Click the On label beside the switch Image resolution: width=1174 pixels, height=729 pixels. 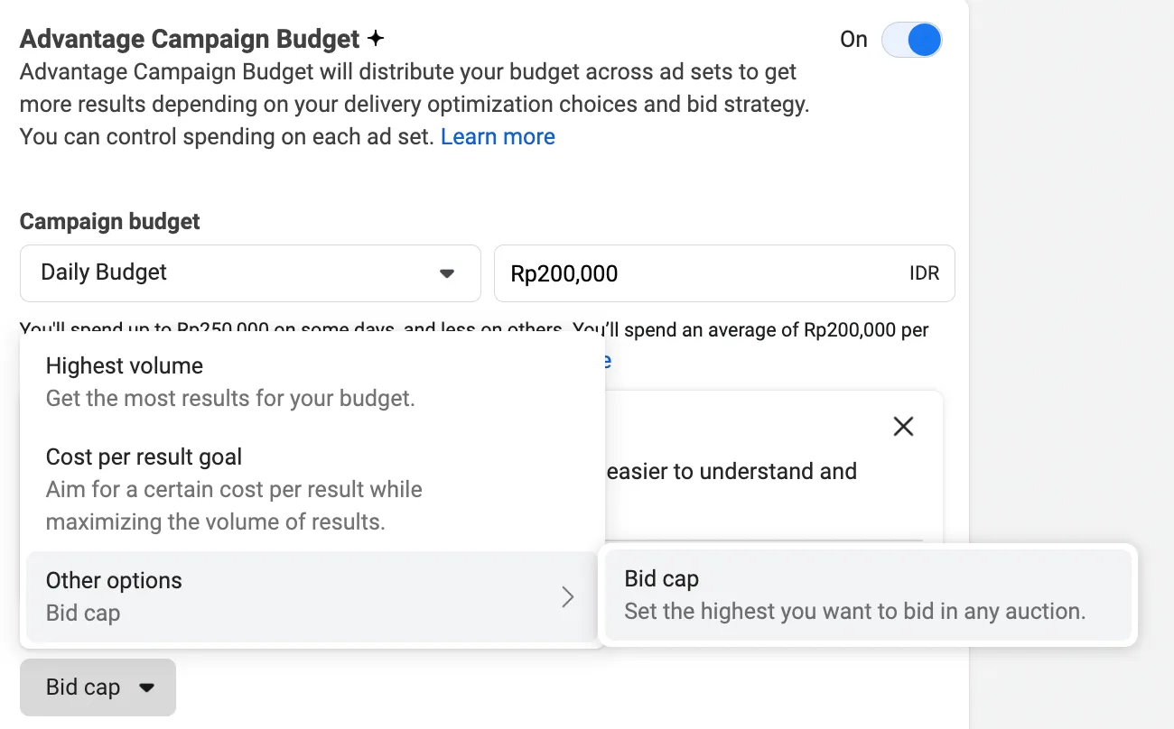coord(853,40)
